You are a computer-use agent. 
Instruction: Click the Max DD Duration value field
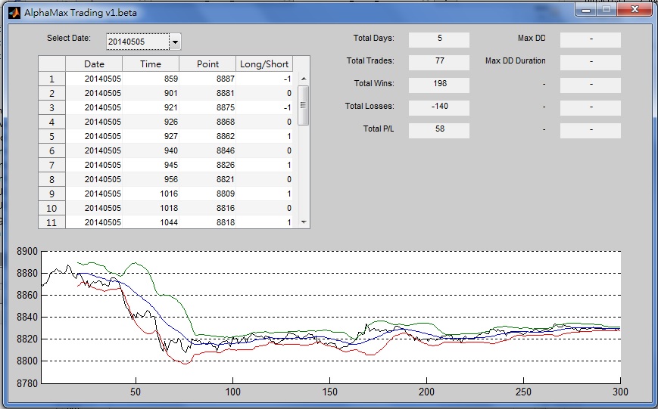[x=591, y=63]
